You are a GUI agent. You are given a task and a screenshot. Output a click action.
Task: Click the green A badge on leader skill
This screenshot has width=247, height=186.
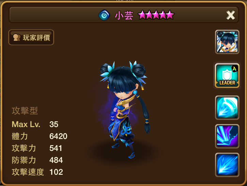(234, 69)
